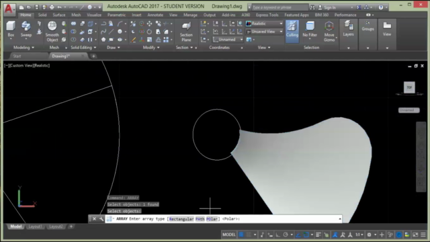Expand the Modeling panel
Viewport: 430px width, 242px height.
[x=24, y=48]
